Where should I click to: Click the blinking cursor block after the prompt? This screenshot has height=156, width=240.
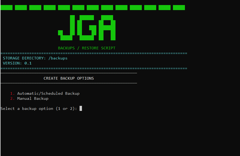pos(81,109)
